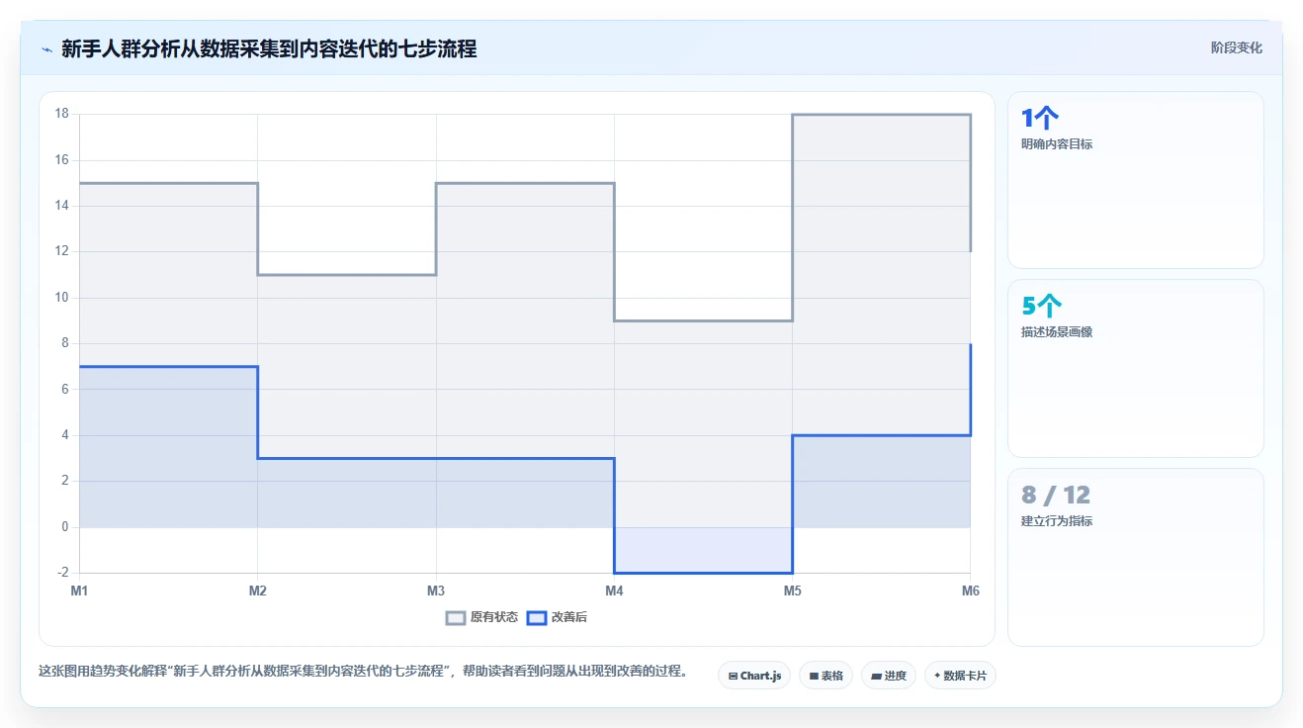
Task: Click the 1个 value in the first card
Action: click(1040, 118)
